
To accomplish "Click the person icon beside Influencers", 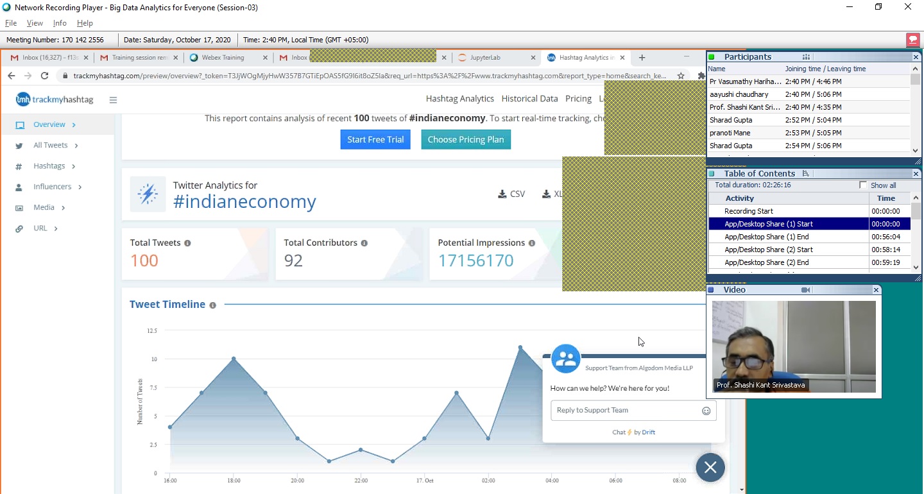I will point(19,187).
